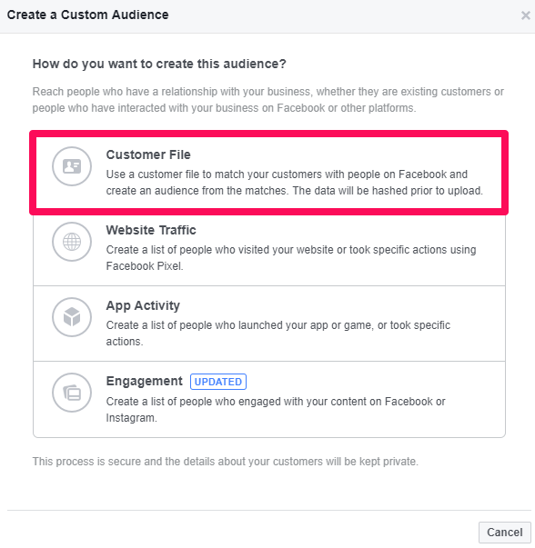Click the 'How do you want to create this audience?' heading
The width and height of the screenshot is (535, 548).
tap(159, 64)
